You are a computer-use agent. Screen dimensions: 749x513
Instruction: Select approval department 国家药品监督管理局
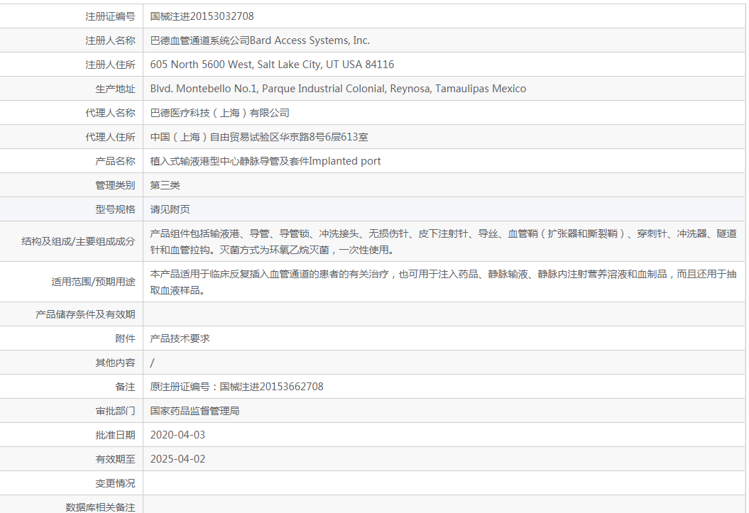[195, 411]
